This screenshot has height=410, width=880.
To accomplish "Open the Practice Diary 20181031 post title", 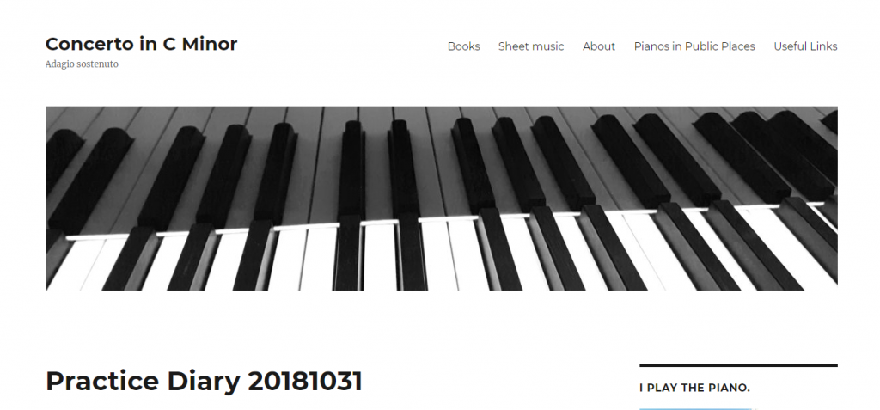I will click(x=204, y=382).
